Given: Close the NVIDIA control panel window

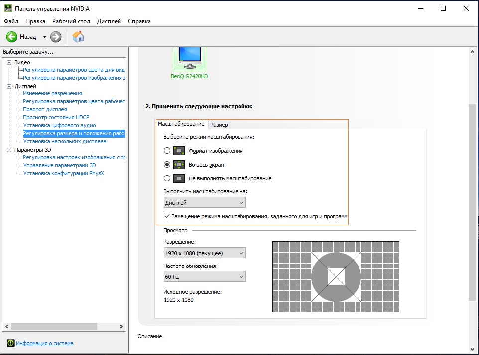Looking at the screenshot, I should pyautogui.click(x=466, y=8).
